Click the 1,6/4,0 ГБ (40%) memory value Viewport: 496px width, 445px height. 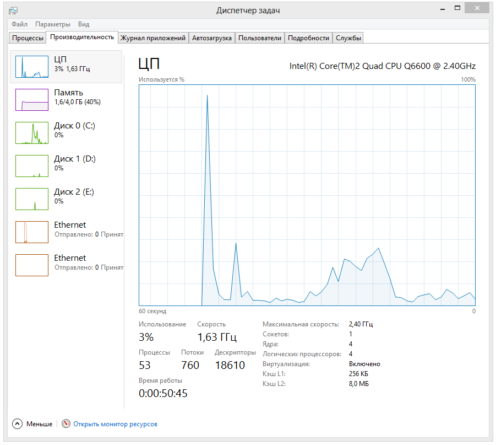click(78, 102)
